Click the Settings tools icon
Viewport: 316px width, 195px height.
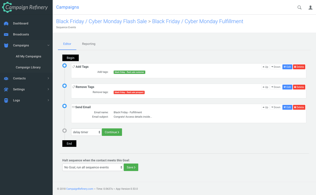click(6, 89)
